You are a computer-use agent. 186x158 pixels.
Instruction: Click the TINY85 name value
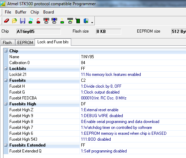click(87, 57)
